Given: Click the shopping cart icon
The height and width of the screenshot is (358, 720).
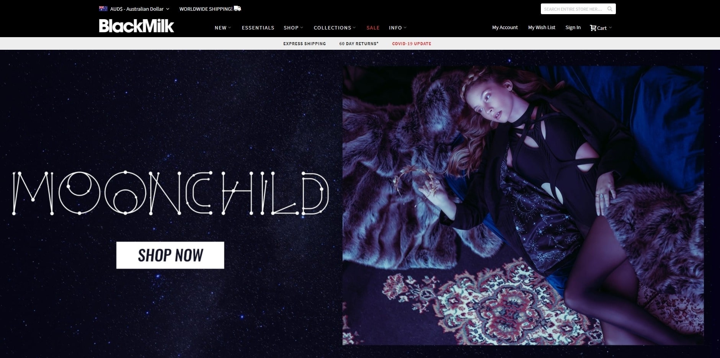Looking at the screenshot, I should (593, 28).
